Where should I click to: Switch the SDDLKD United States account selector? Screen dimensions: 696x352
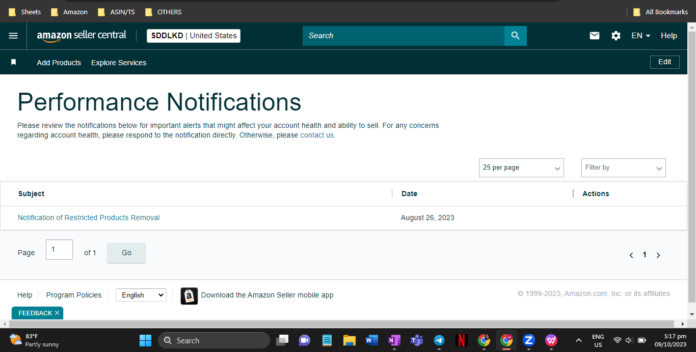coord(194,36)
